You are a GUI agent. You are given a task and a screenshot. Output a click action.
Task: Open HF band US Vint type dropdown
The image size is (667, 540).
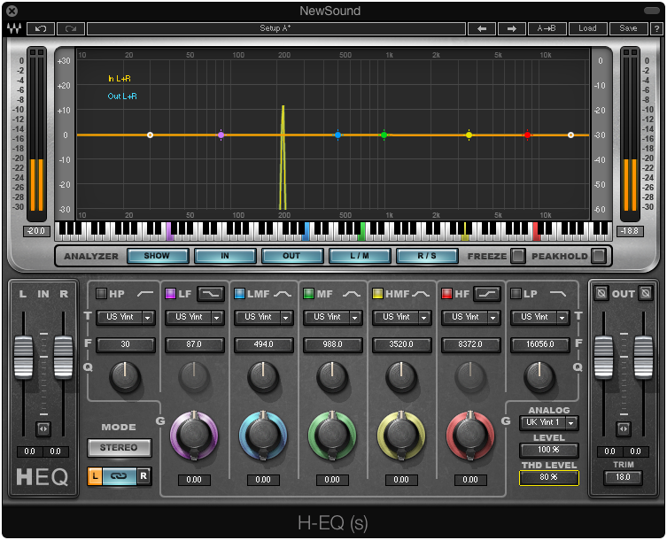click(x=471, y=317)
